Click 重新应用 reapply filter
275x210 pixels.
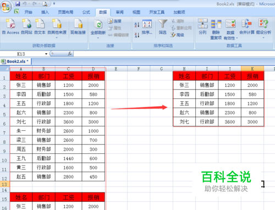181,28
